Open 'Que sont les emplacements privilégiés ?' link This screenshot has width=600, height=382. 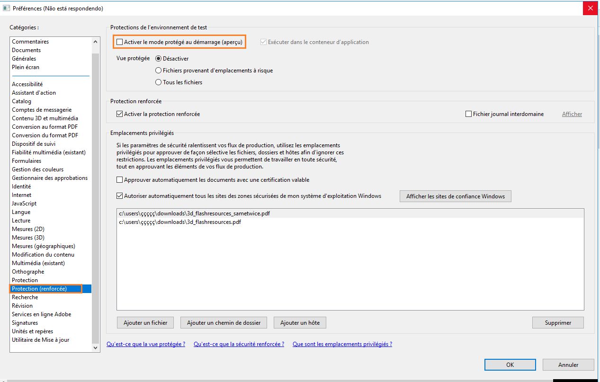342,344
